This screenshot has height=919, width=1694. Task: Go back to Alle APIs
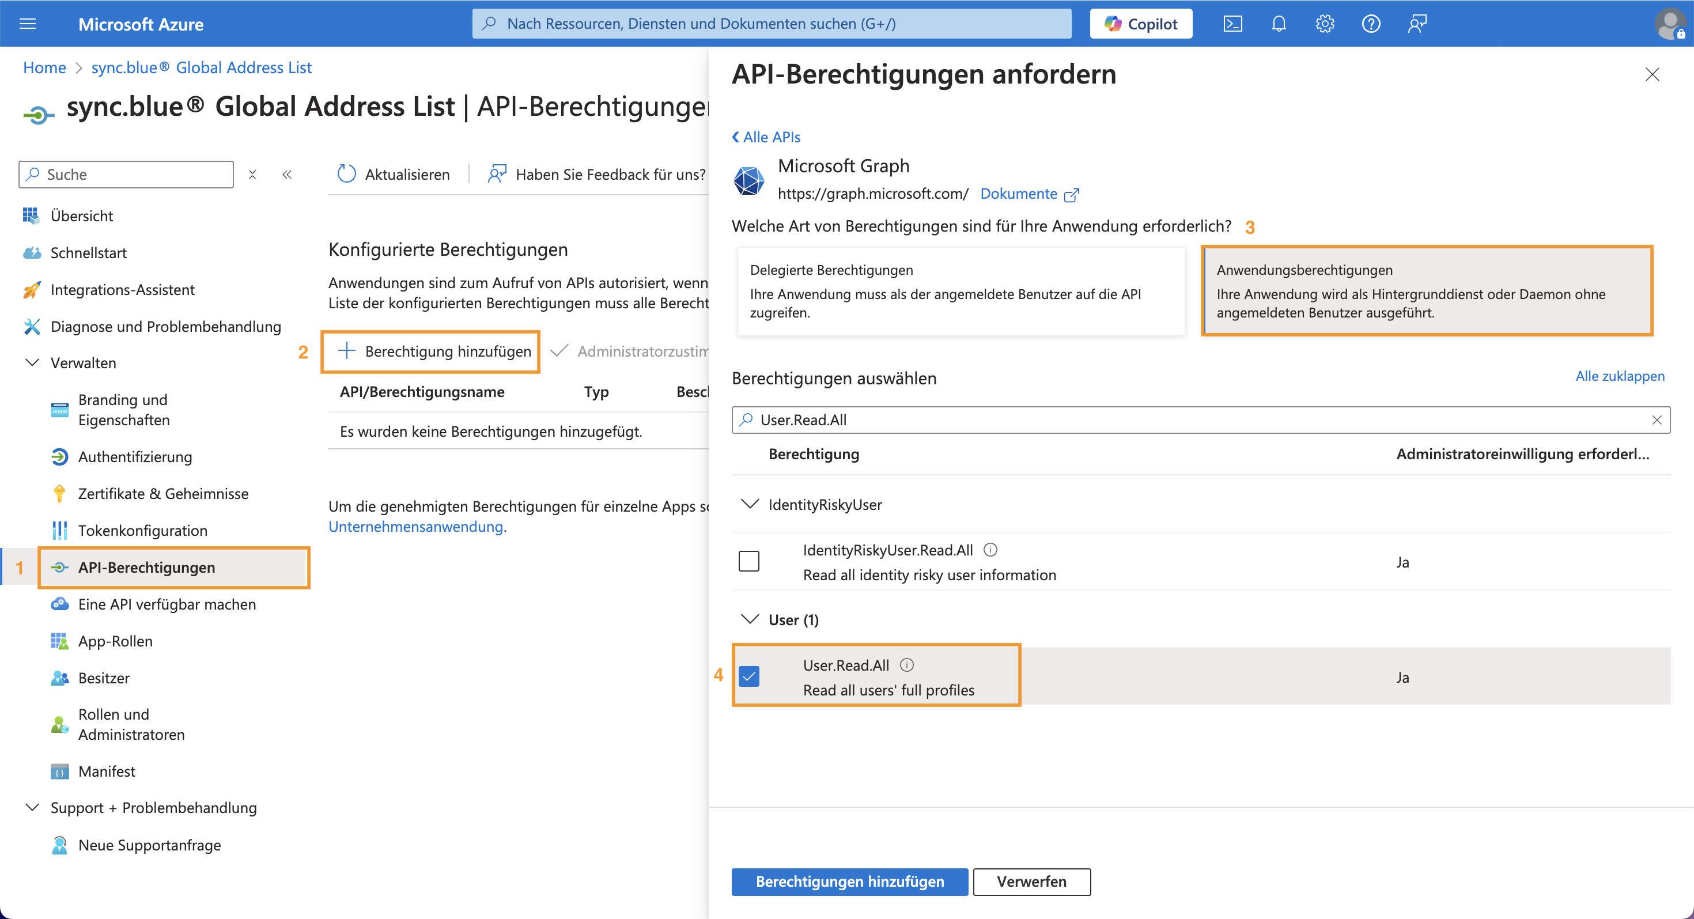click(x=766, y=137)
